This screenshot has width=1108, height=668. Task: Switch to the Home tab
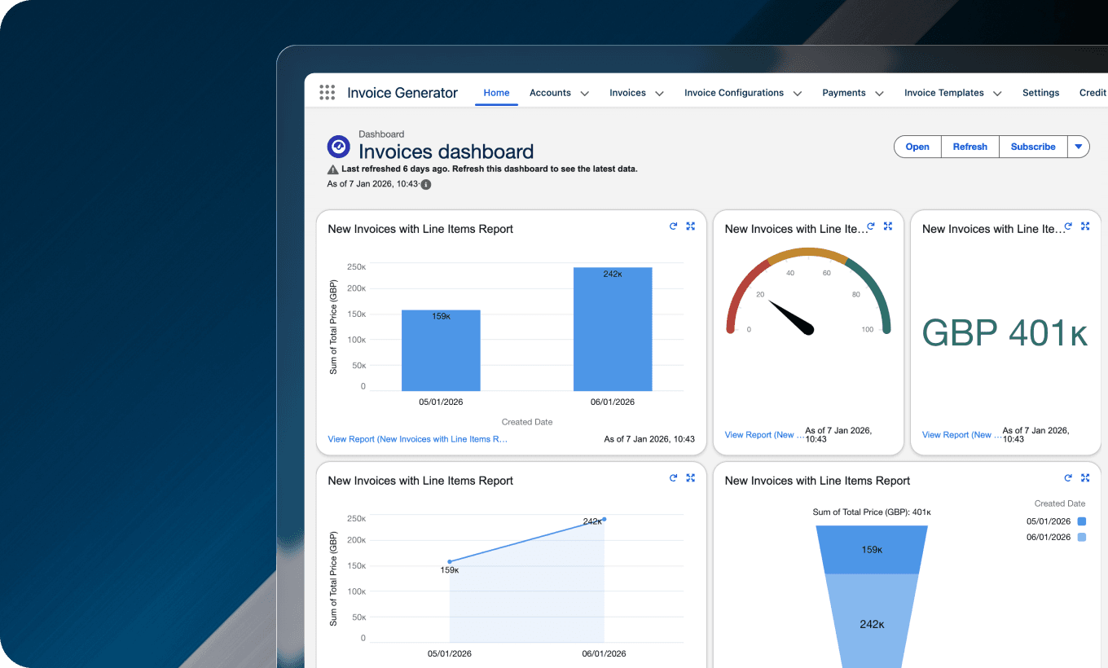496,93
